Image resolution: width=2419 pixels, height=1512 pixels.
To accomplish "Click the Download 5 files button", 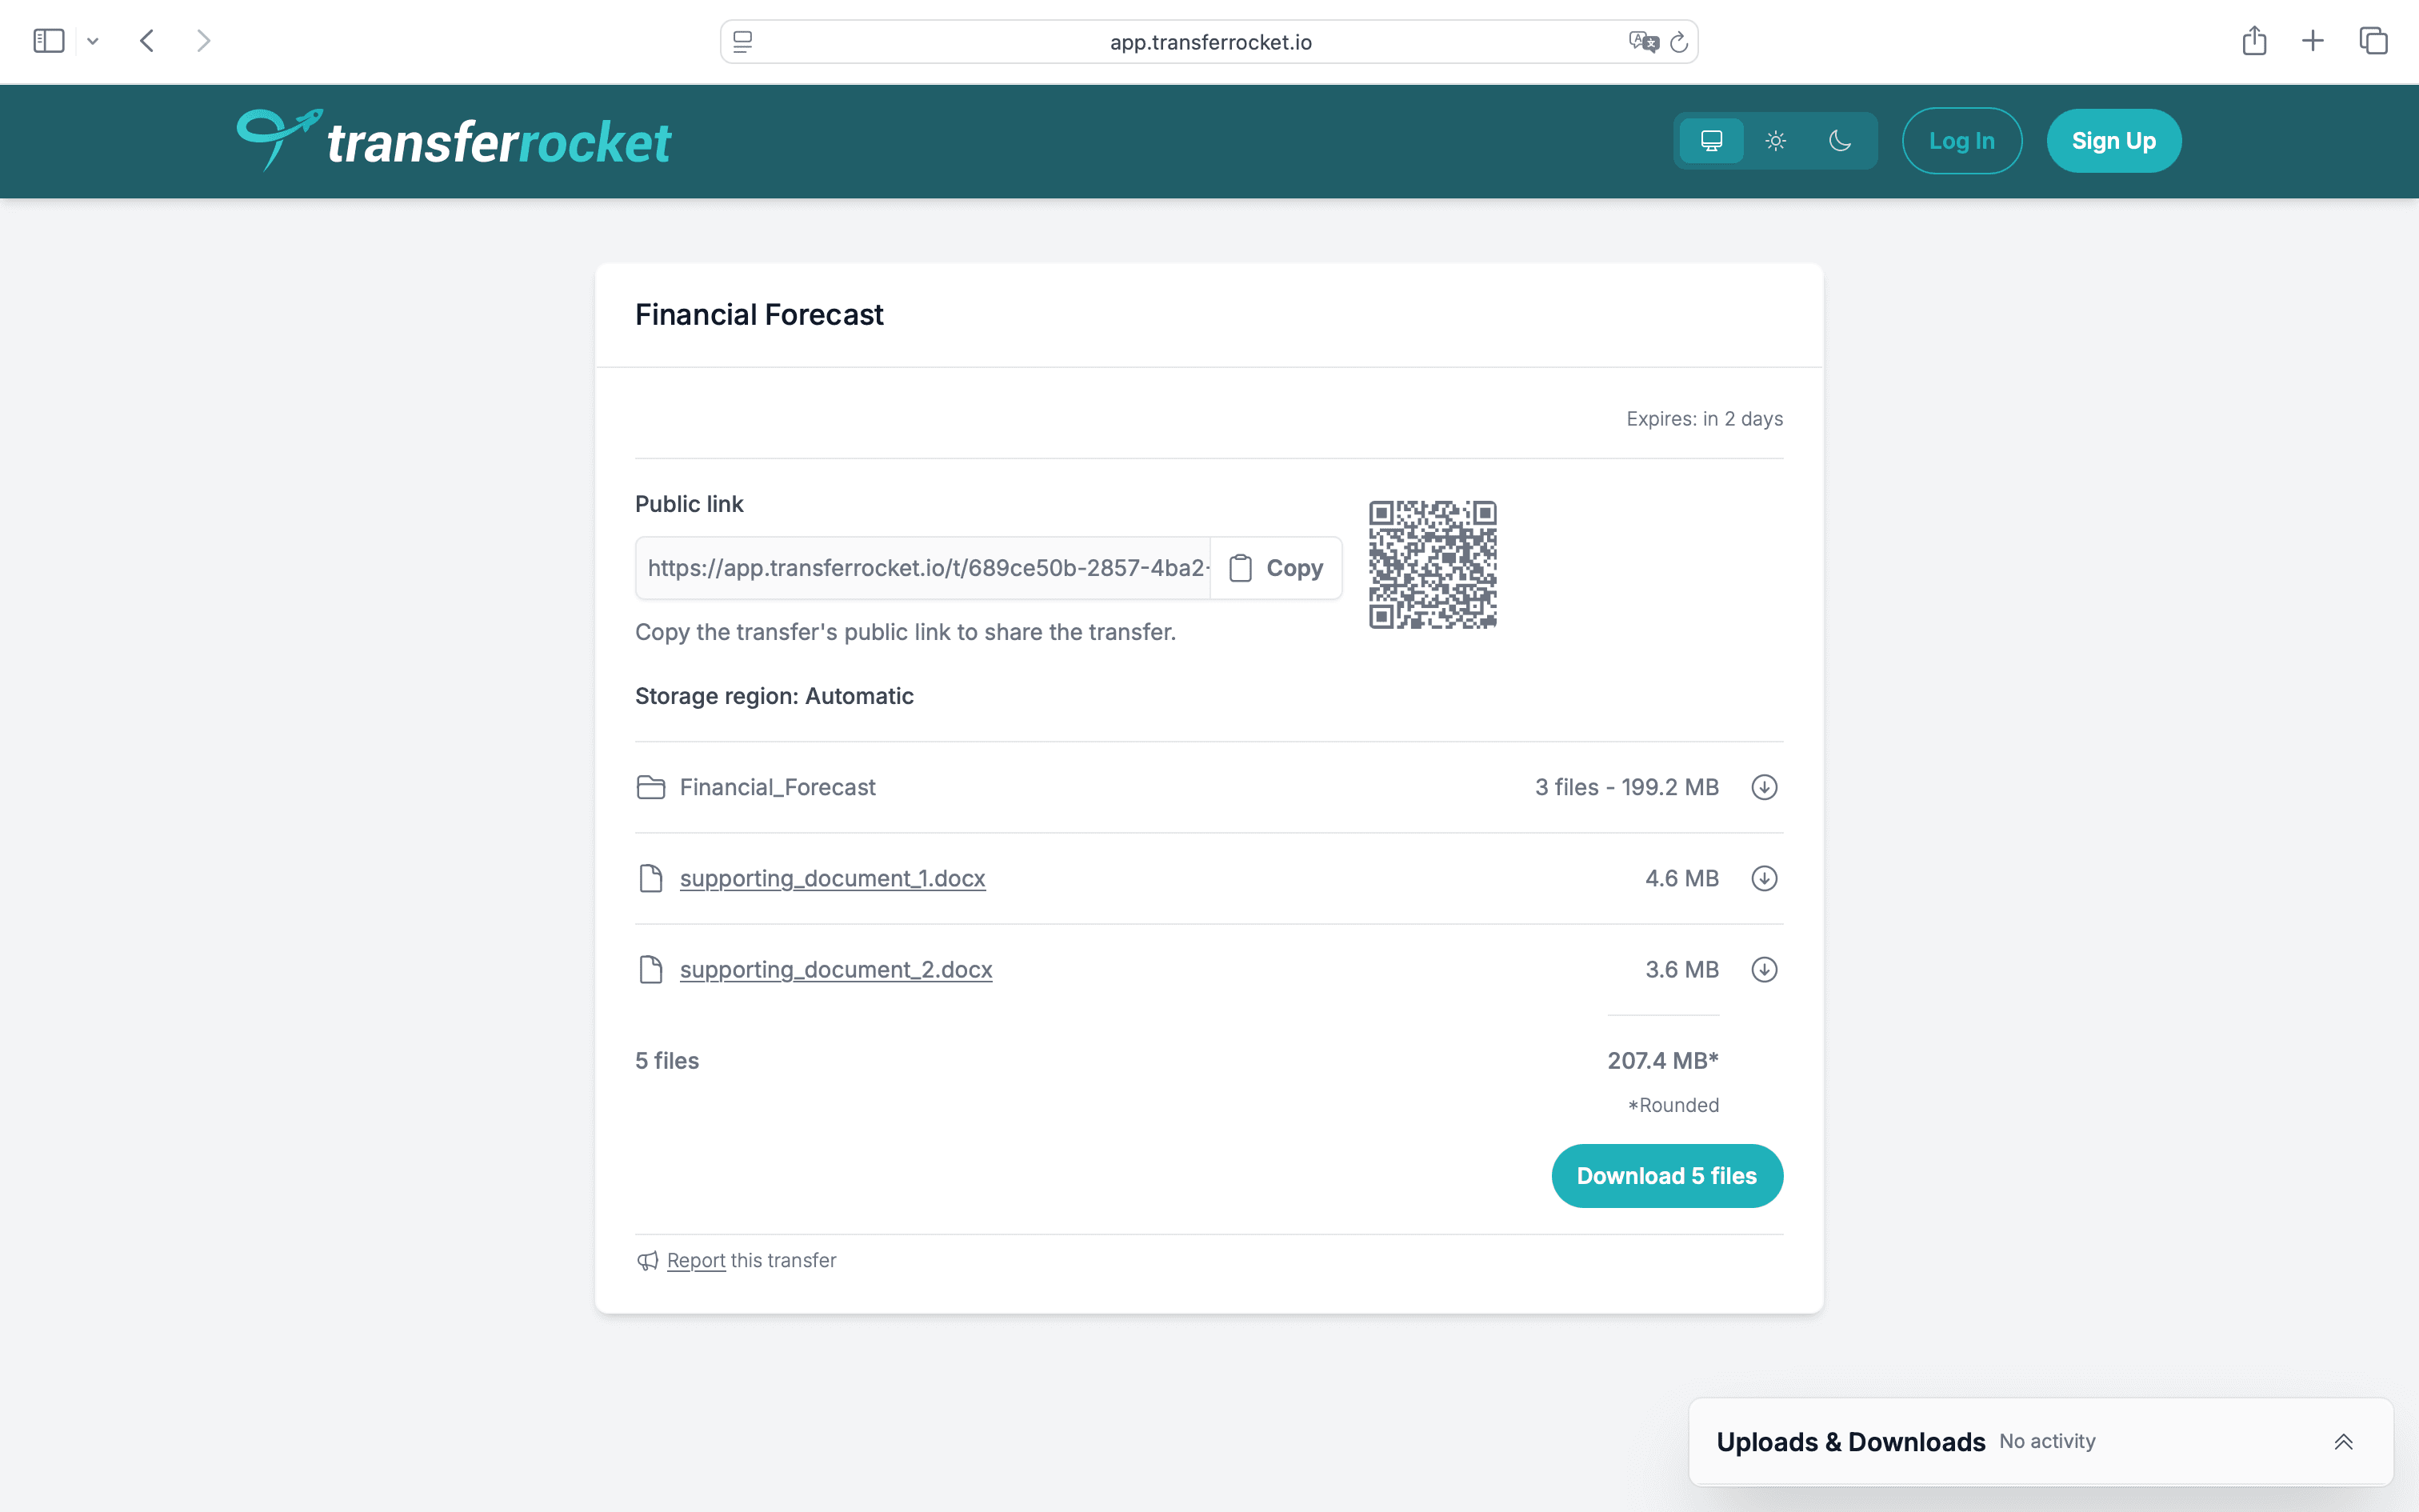I will pyautogui.click(x=1665, y=1175).
